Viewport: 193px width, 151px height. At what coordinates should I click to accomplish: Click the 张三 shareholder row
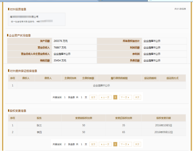(x=97, y=125)
